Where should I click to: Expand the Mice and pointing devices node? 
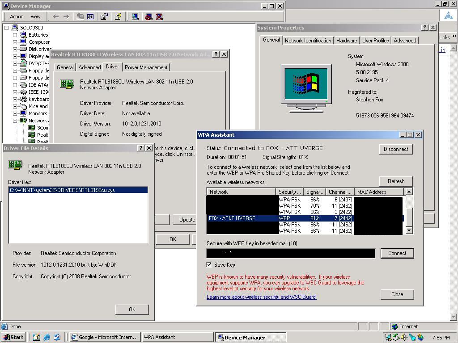click(x=15, y=106)
